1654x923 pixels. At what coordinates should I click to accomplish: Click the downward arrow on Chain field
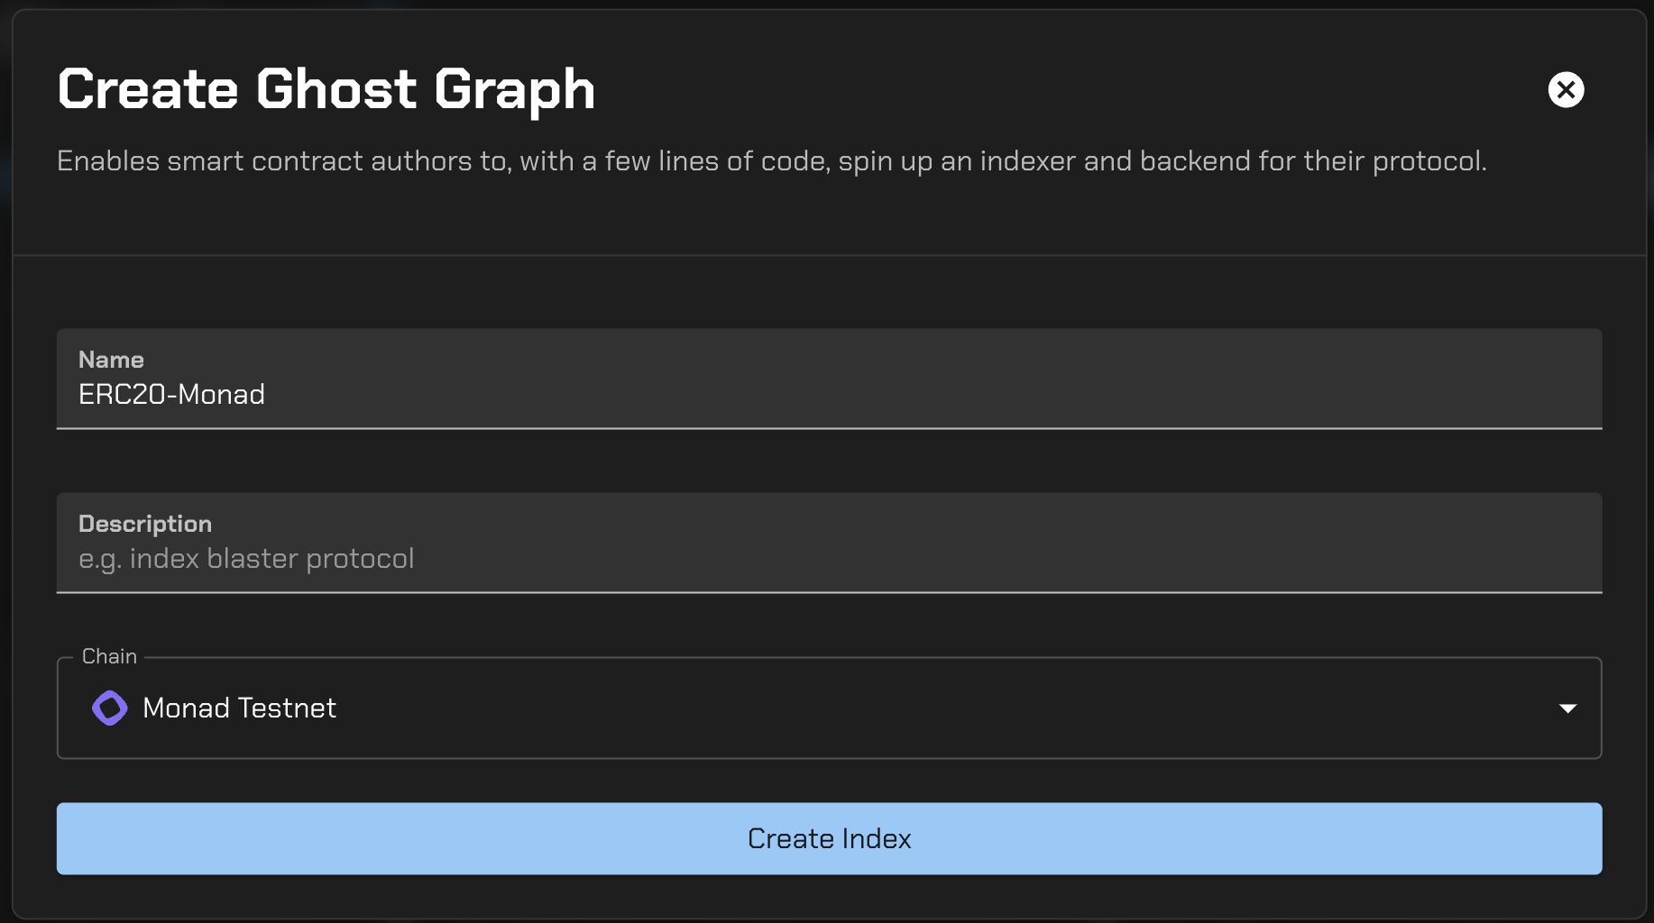(1569, 708)
